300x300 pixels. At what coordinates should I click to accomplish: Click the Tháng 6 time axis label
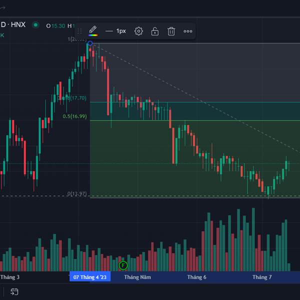tap(196, 277)
